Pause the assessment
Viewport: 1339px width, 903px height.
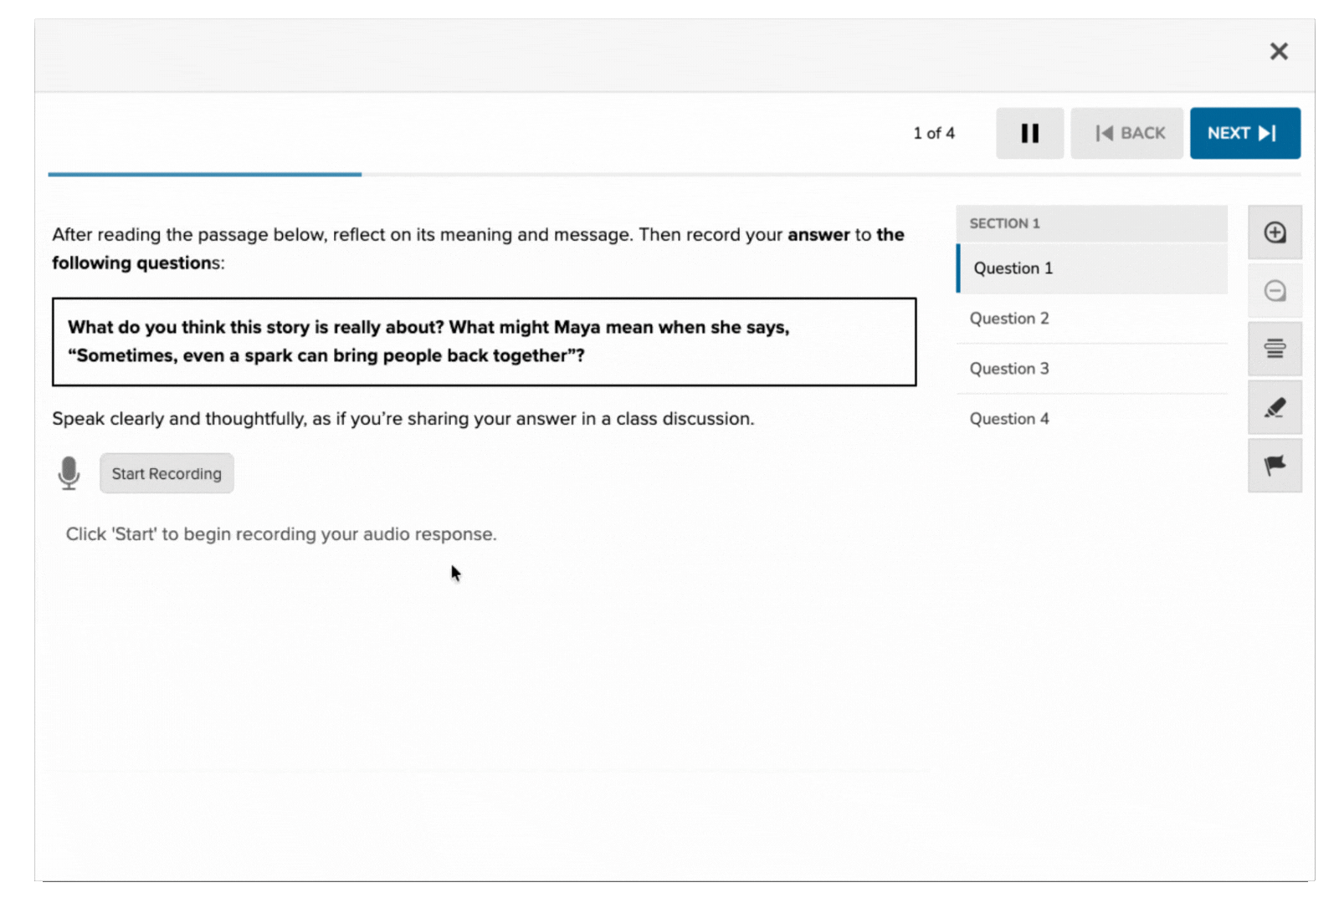tap(1029, 133)
